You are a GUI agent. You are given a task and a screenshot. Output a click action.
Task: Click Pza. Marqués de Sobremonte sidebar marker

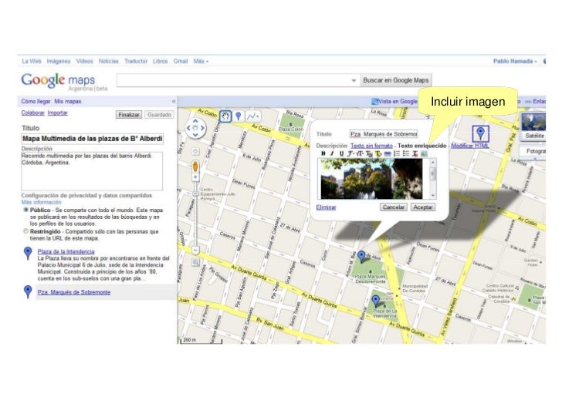click(x=28, y=291)
